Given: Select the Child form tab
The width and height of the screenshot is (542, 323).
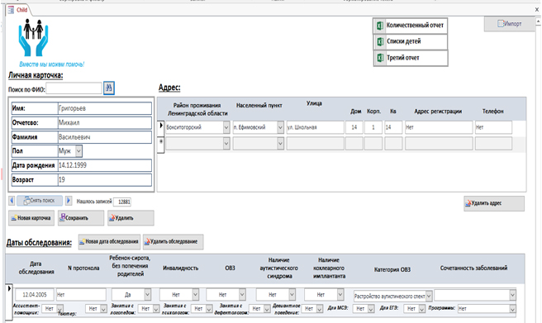Looking at the screenshot, I should (18, 10).
